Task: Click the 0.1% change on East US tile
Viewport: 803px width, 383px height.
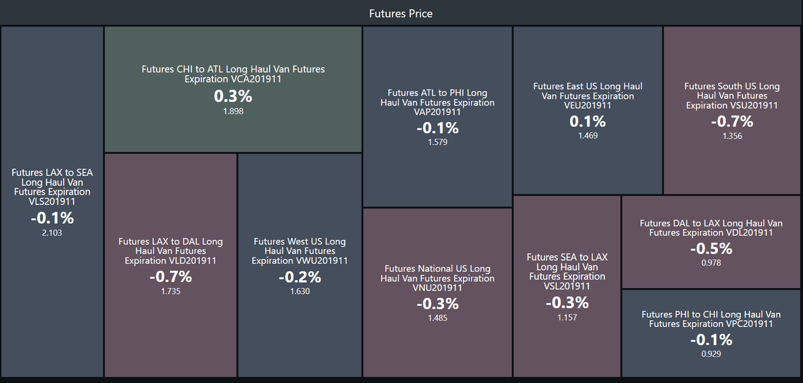Action: [588, 122]
